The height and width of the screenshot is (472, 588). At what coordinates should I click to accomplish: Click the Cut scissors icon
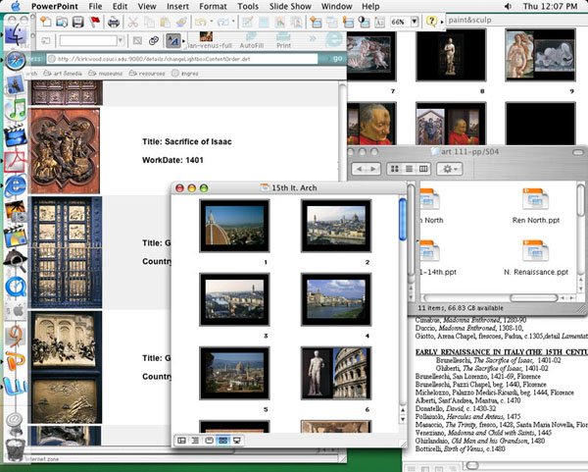coord(132,22)
